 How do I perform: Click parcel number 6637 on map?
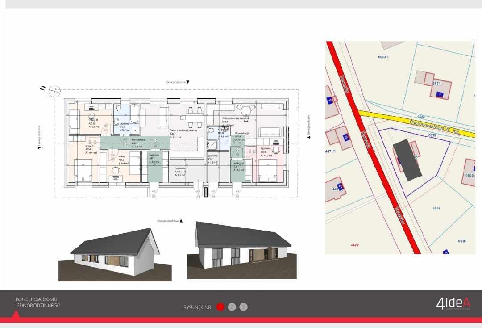(x=436, y=208)
